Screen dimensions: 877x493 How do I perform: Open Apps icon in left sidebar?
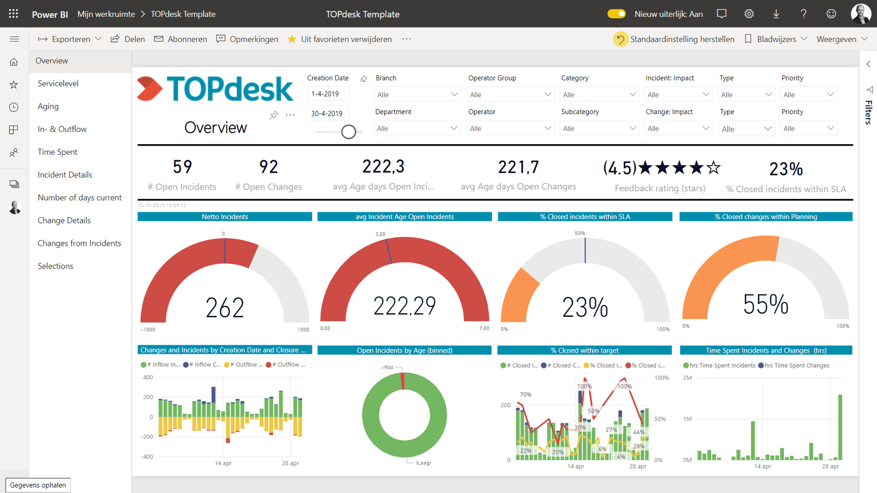coord(14,130)
